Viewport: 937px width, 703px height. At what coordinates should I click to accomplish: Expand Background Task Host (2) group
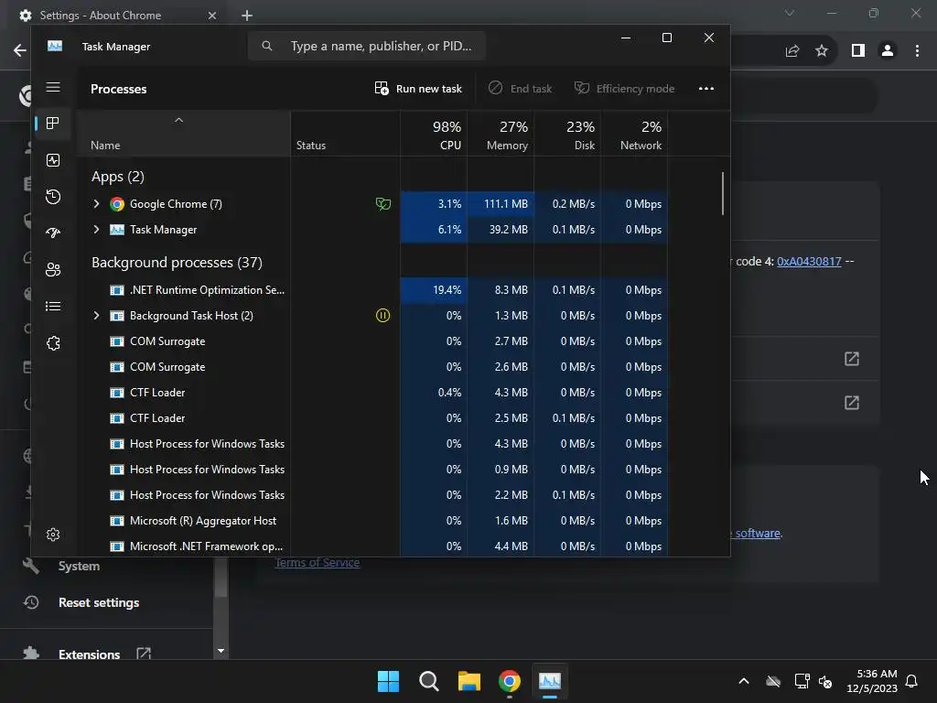(96, 316)
